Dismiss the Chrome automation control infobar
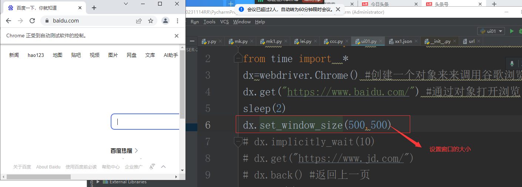This screenshot has width=522, height=187. tap(177, 36)
